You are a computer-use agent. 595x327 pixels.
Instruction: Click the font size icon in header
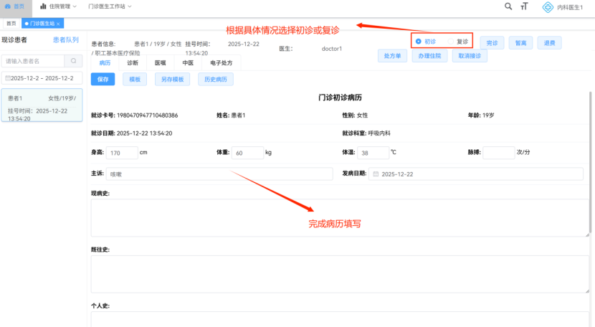pos(524,6)
